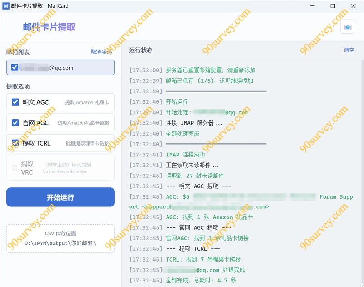Click the CSV 保存位置 path box
This screenshot has width=364, height=287.
pyautogui.click(x=61, y=238)
